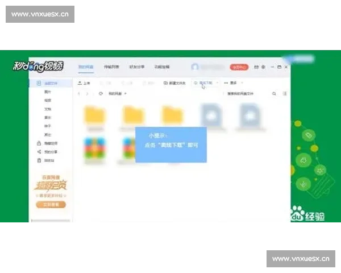Viewport: 341px width, 273px height.
Task: Select the 视频 category in sidebar
Action: [48, 100]
